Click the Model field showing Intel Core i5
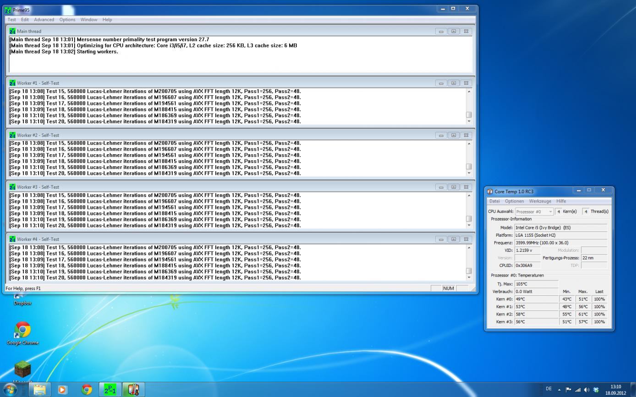Image resolution: width=636 pixels, height=397 pixels. [561, 228]
